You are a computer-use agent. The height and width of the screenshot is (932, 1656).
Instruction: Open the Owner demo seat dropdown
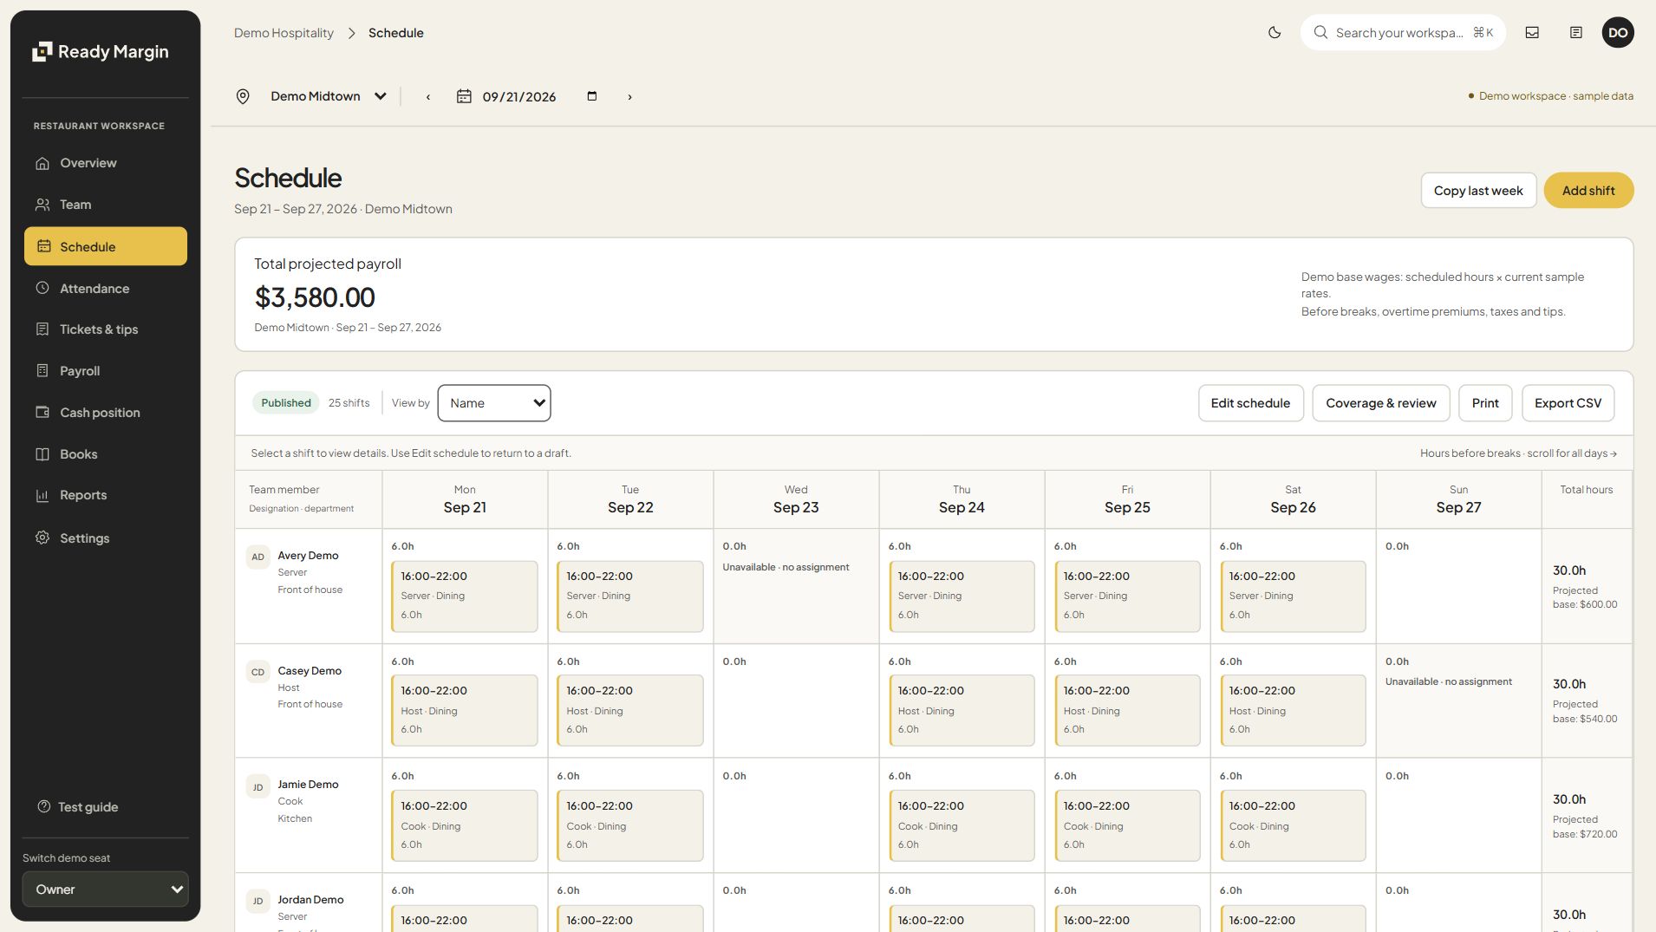pyautogui.click(x=106, y=890)
